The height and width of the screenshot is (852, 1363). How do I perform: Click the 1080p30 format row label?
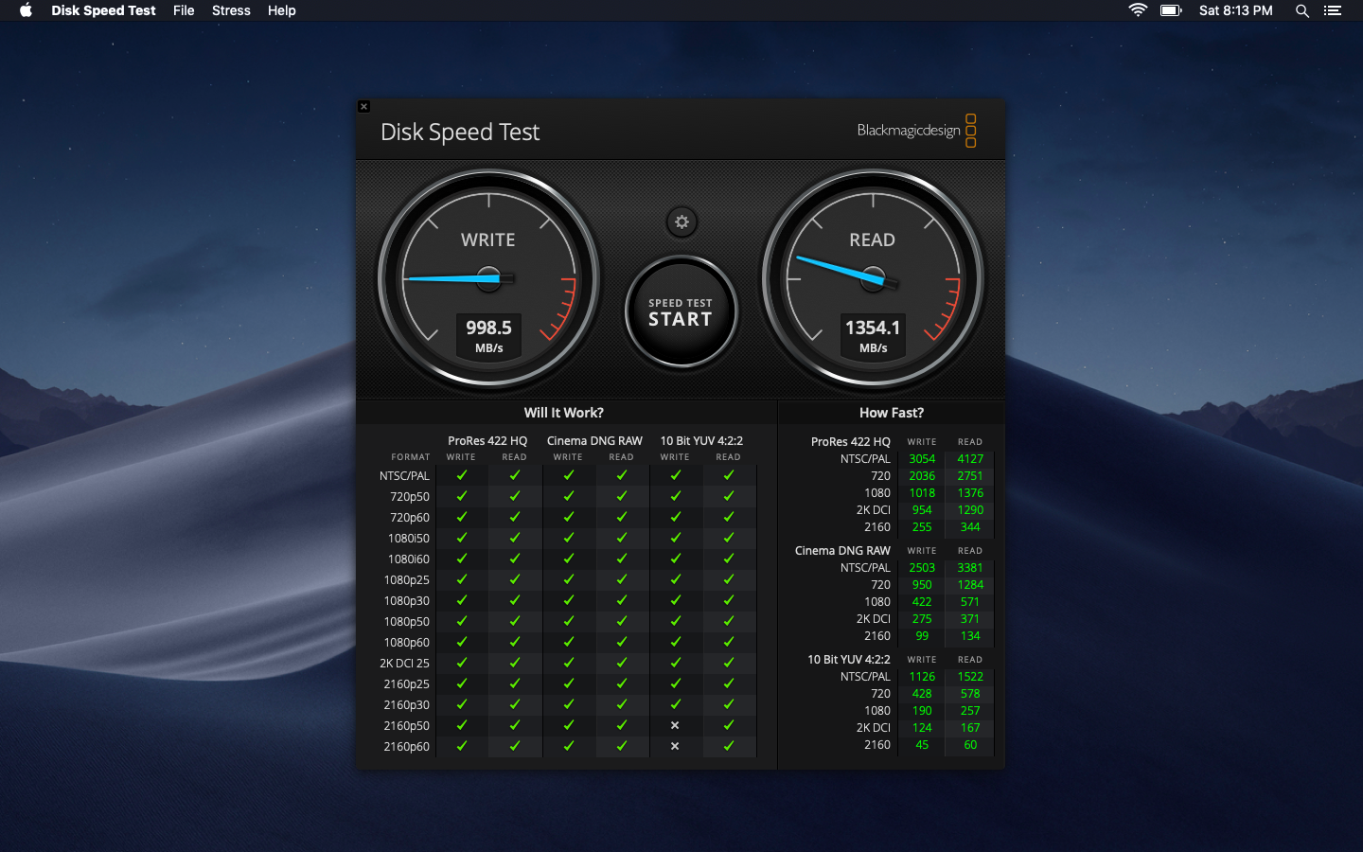(407, 601)
